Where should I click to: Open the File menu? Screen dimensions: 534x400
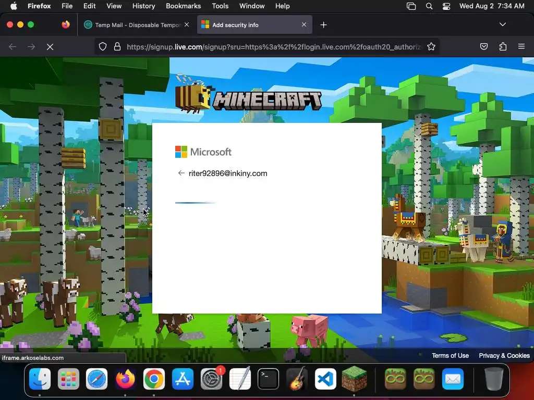(67, 6)
